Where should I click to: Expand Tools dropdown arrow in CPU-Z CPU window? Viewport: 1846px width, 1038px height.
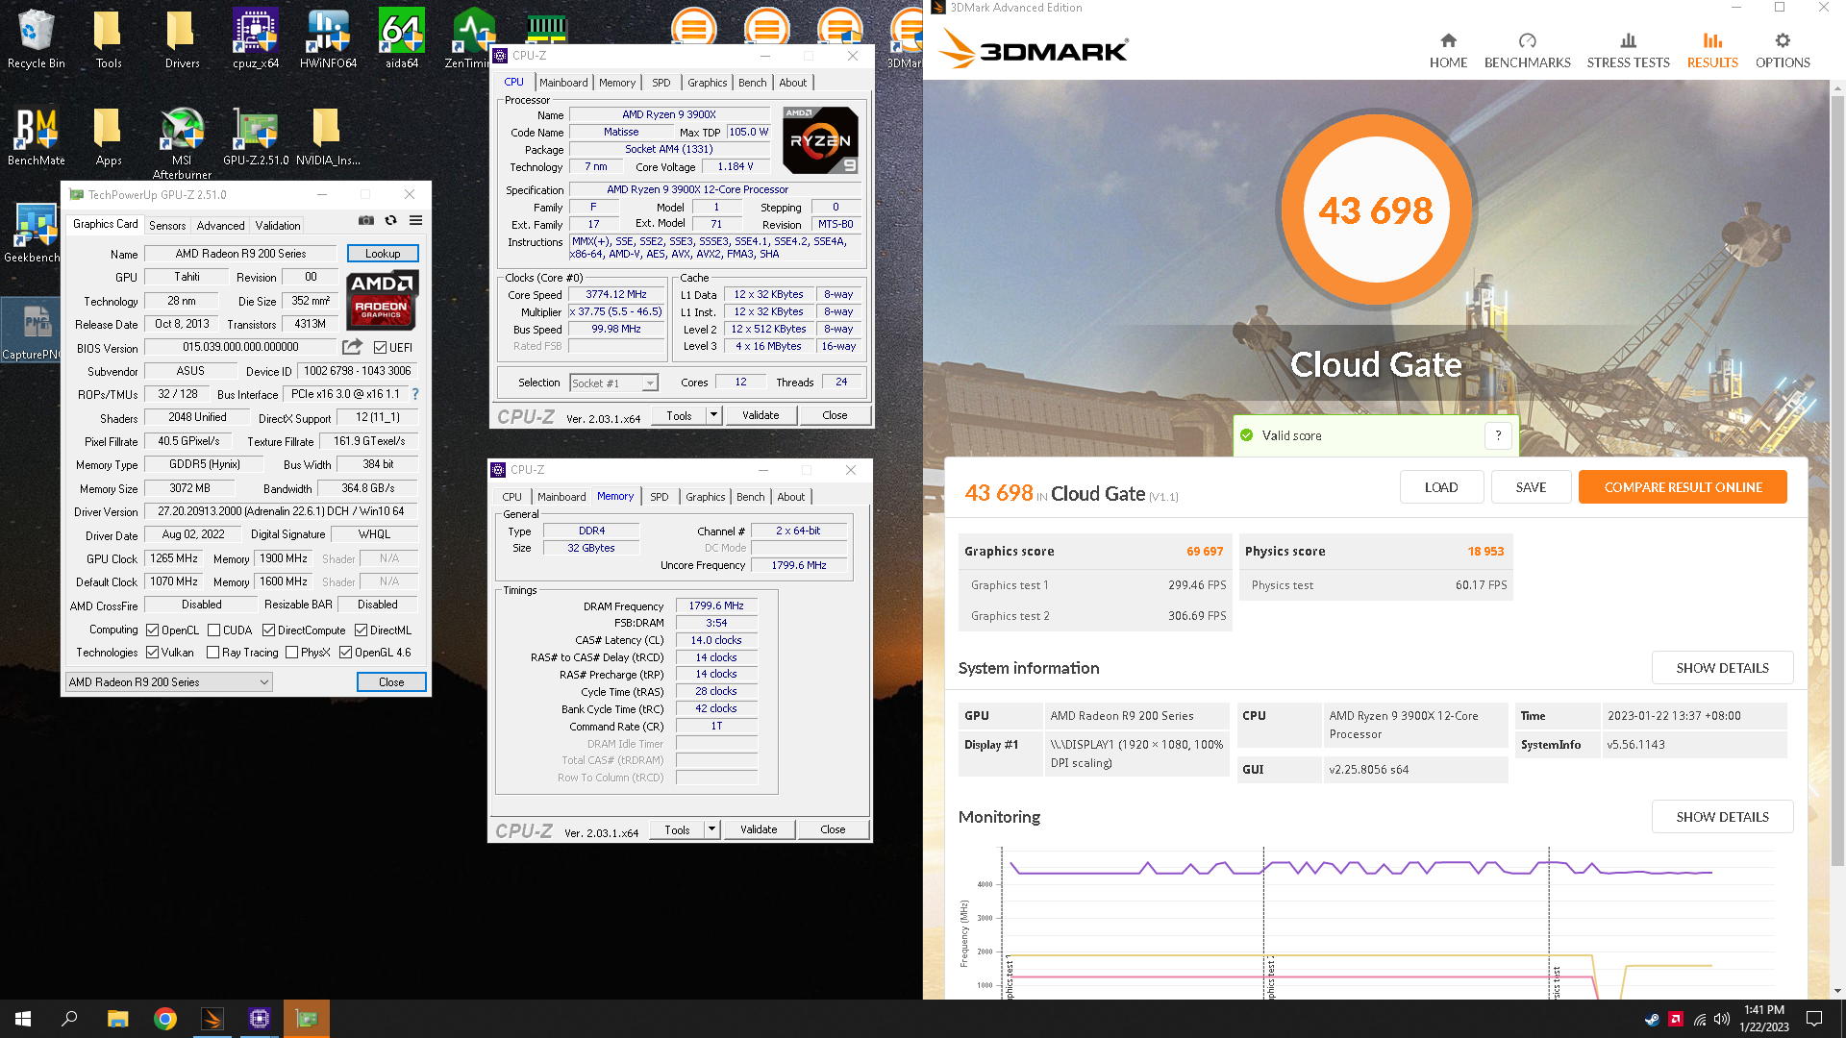(713, 415)
